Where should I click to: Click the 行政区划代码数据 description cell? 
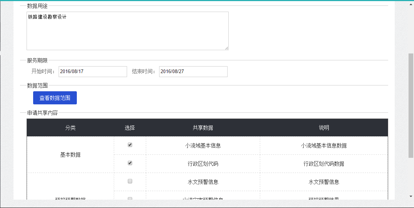[324, 164]
